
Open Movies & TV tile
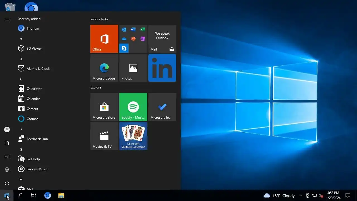coord(104,136)
